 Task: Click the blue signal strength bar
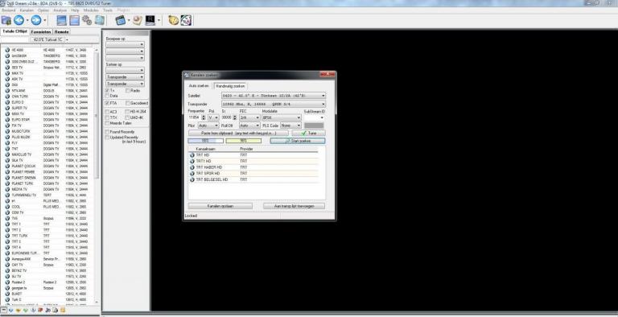point(205,141)
